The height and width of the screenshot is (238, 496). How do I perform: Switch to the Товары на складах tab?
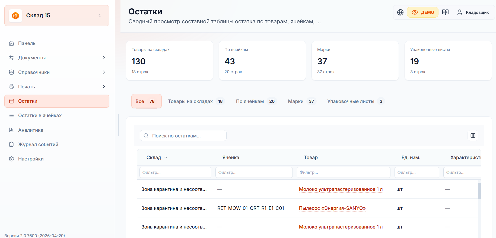[196, 101]
